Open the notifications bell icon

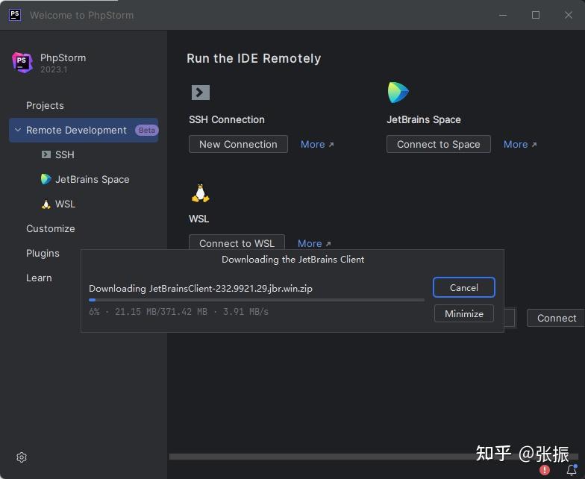[572, 469]
